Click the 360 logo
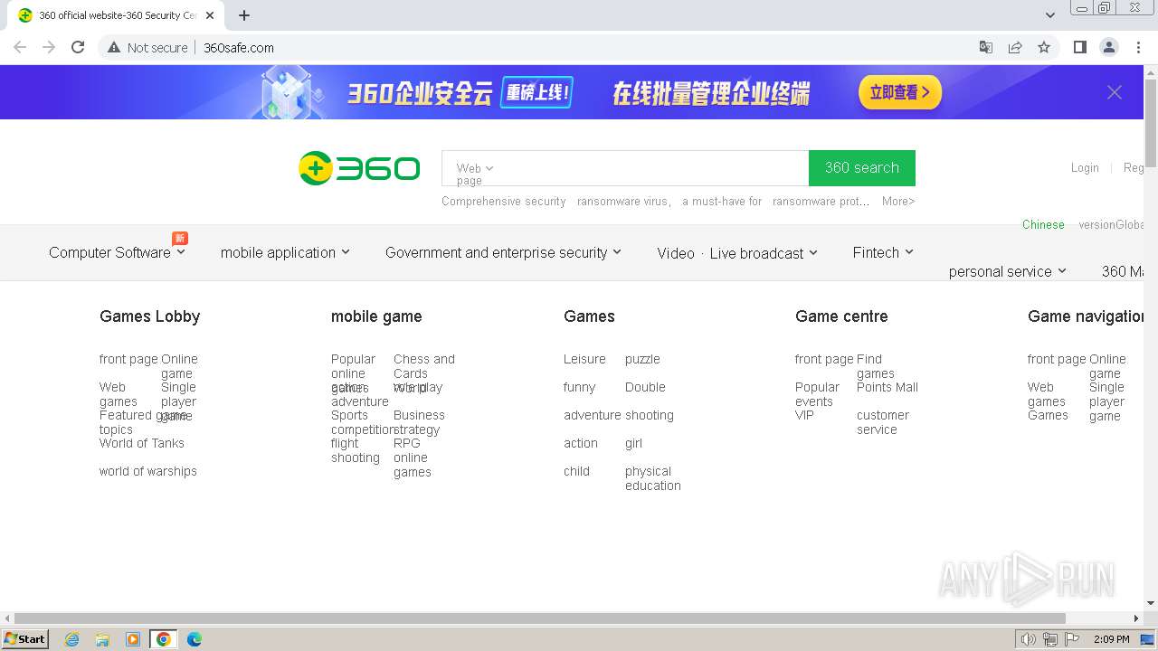 [359, 168]
